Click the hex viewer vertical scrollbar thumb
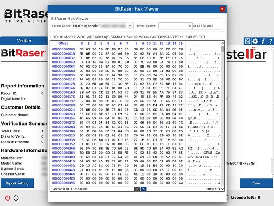The height and width of the screenshot is (206, 274). point(222,49)
